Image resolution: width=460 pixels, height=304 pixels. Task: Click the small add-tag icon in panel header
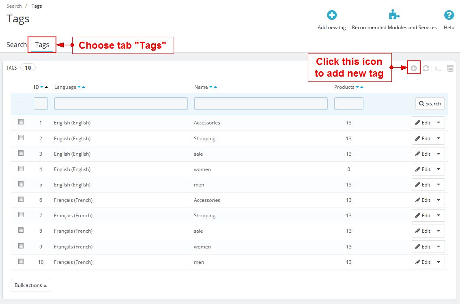414,69
